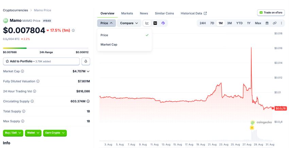Viewport: 289px width, 148px height.
Task: Click the info icon beside Market Cap
Action: pos(22,71)
